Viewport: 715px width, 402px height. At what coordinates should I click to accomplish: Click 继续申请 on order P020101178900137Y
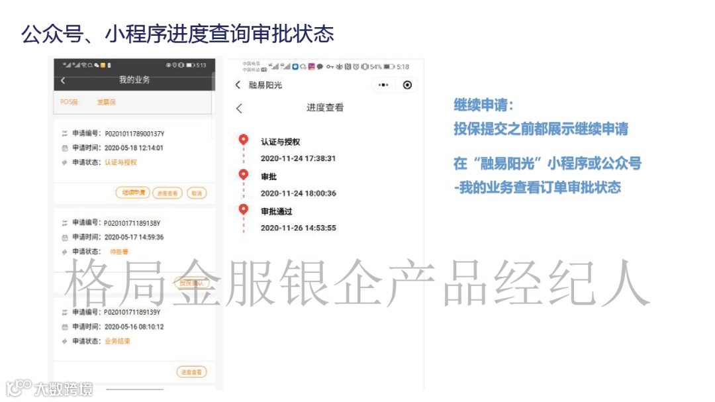tap(132, 193)
